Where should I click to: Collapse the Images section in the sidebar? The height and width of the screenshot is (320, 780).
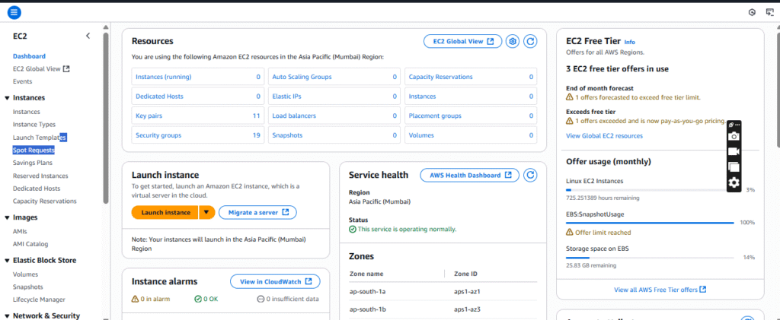coord(7,217)
